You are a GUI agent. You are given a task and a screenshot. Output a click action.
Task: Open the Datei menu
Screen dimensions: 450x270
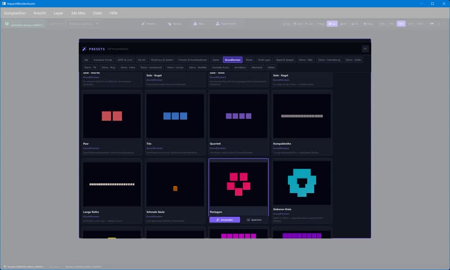point(97,13)
